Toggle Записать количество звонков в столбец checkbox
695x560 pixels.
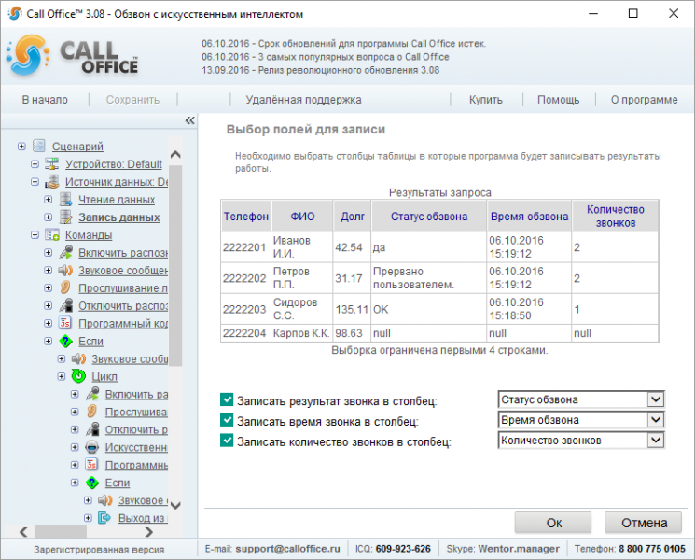click(x=227, y=440)
